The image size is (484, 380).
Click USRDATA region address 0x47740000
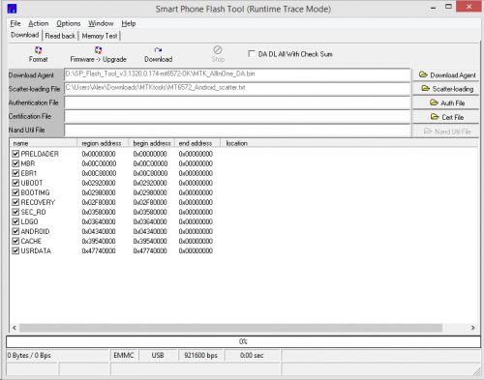click(x=99, y=250)
